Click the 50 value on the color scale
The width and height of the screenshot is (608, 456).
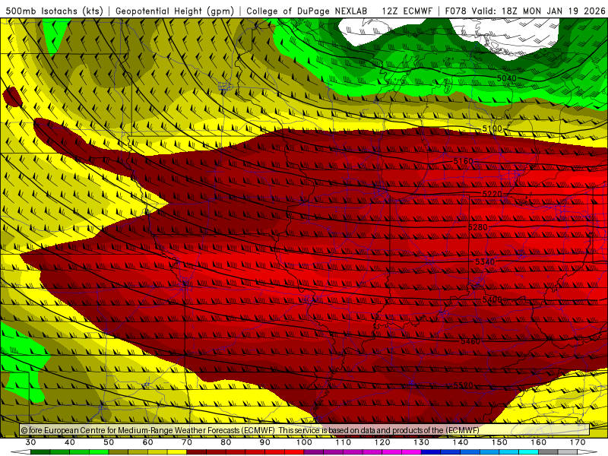coord(109,442)
